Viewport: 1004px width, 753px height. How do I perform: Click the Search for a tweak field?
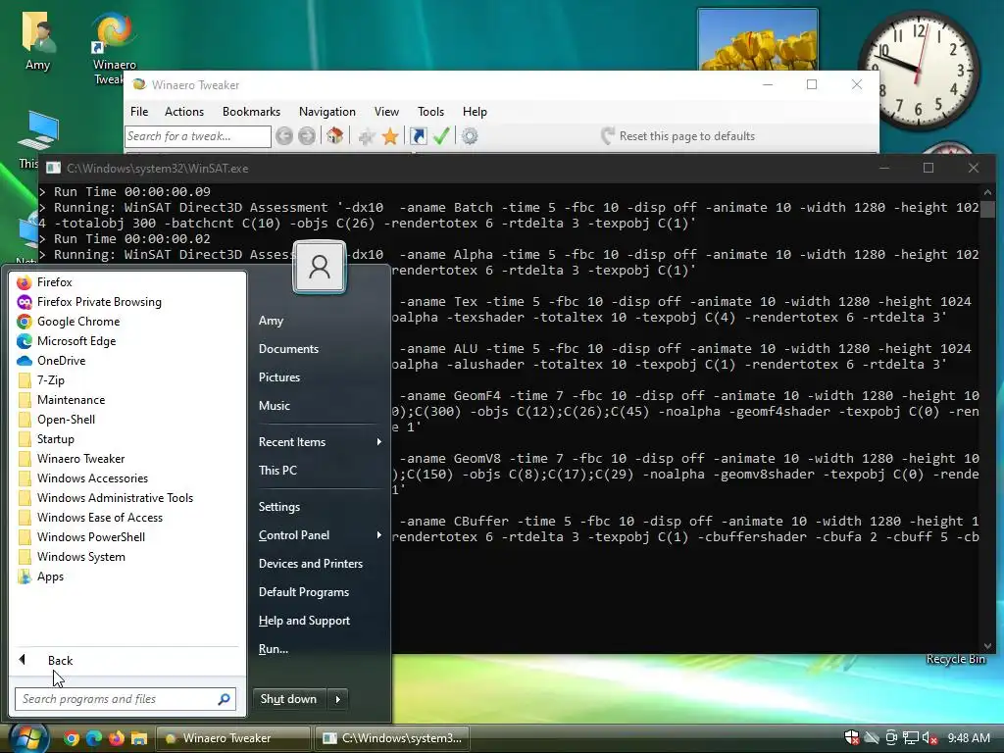[198, 136]
